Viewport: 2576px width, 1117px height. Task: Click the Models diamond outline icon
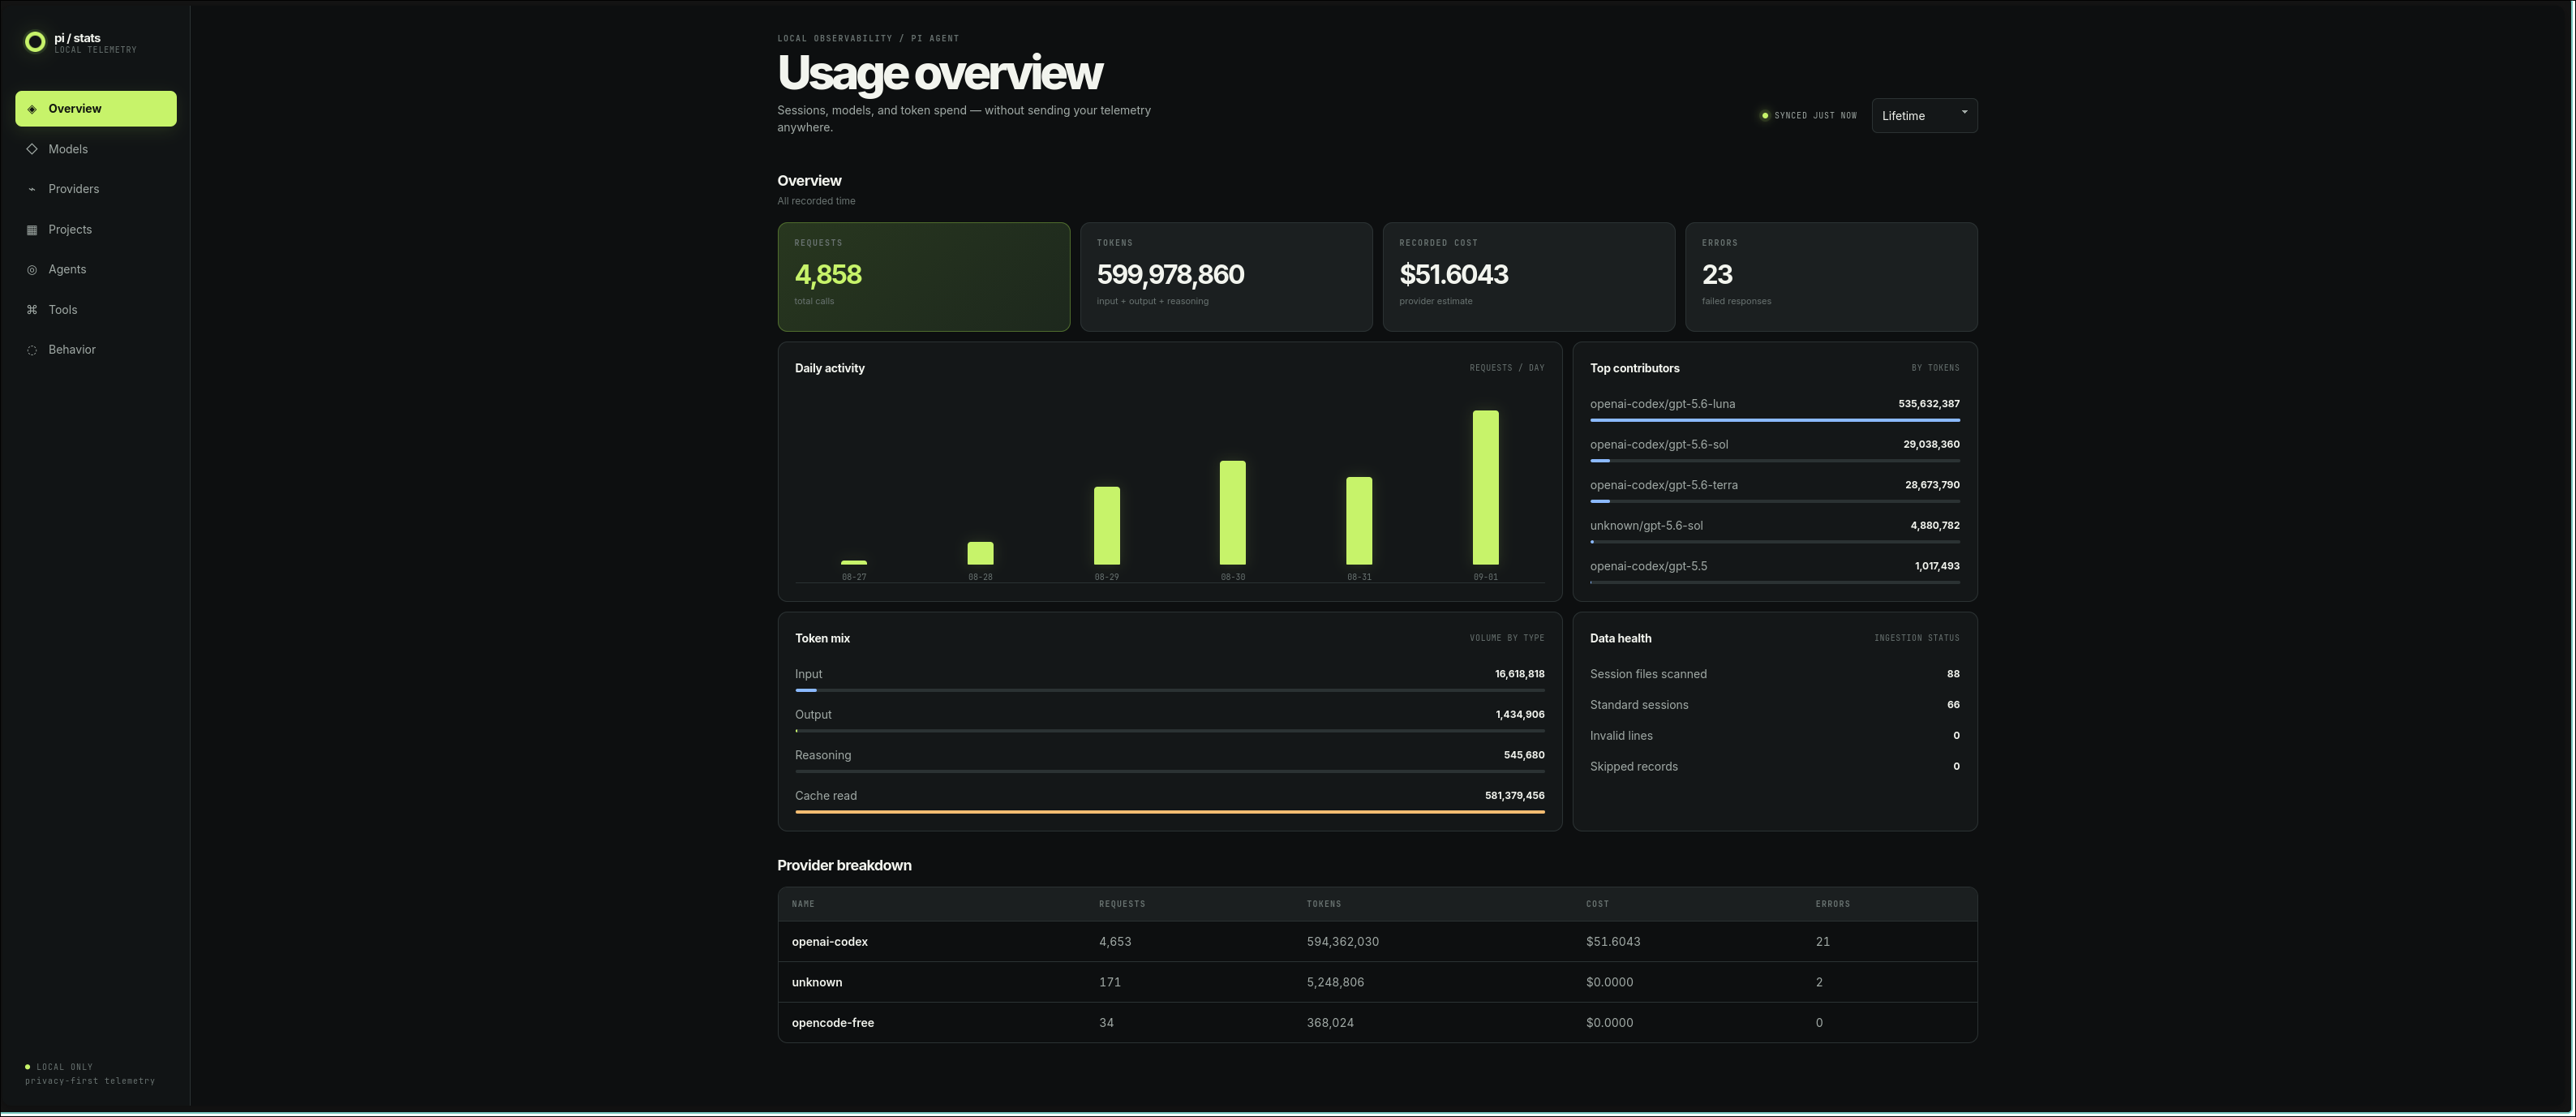[32, 149]
